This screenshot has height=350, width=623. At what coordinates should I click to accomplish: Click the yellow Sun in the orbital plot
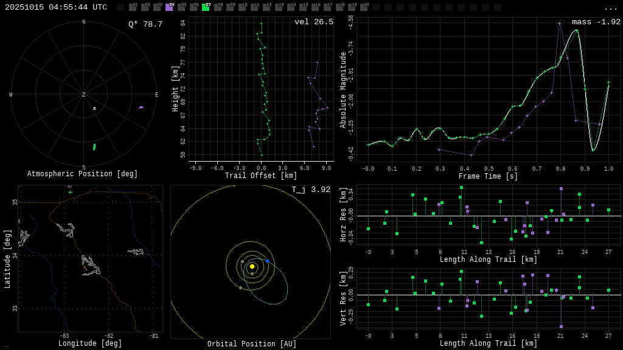click(252, 266)
